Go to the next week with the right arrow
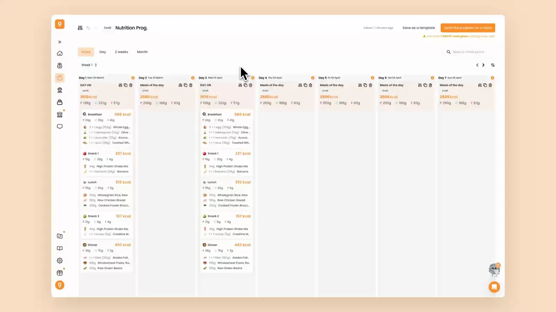The image size is (556, 312). [x=483, y=65]
